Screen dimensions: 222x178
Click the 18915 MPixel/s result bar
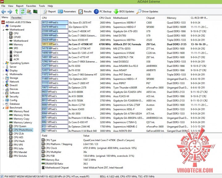[x=55, y=44]
